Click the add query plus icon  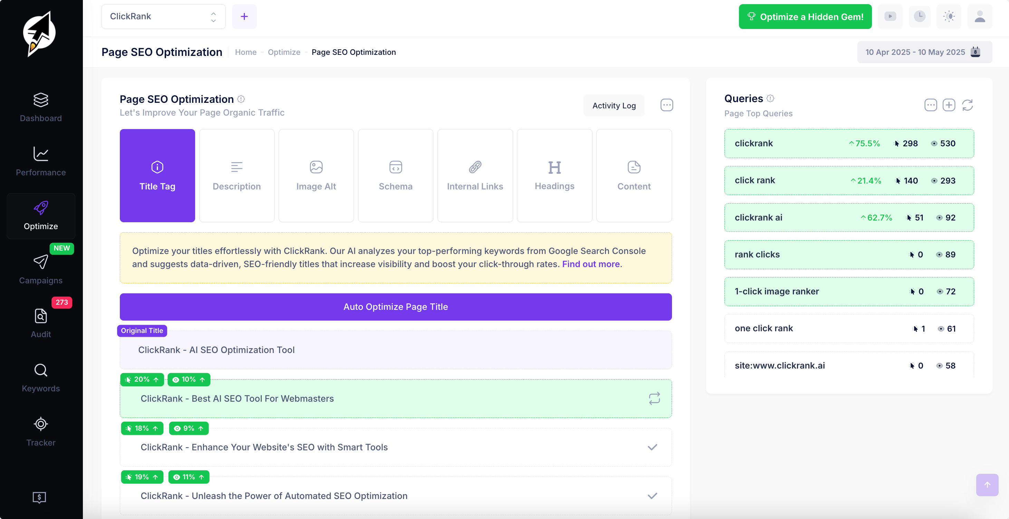pyautogui.click(x=949, y=105)
